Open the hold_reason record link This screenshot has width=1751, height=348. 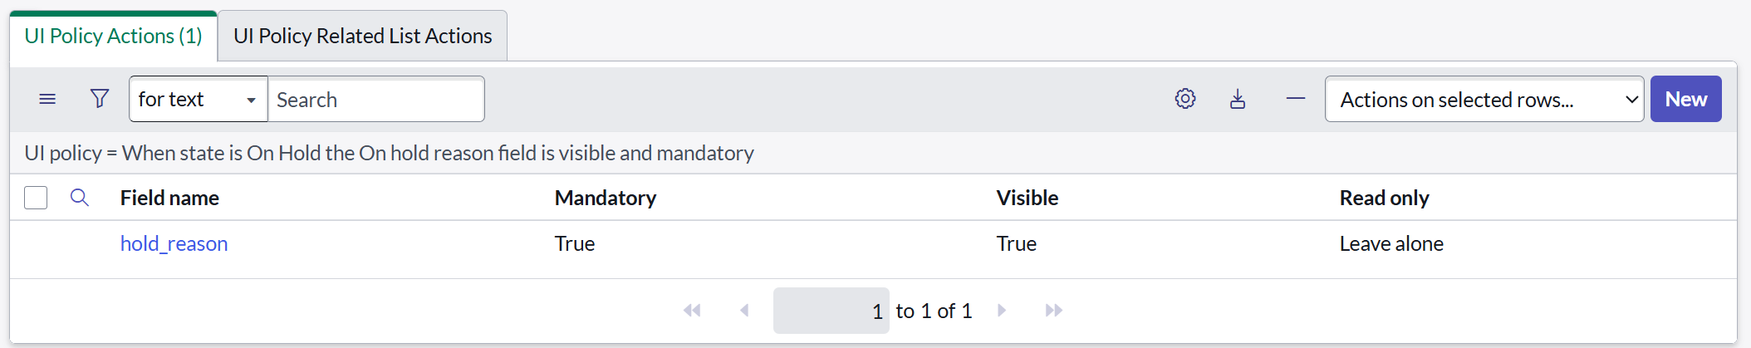pos(174,243)
